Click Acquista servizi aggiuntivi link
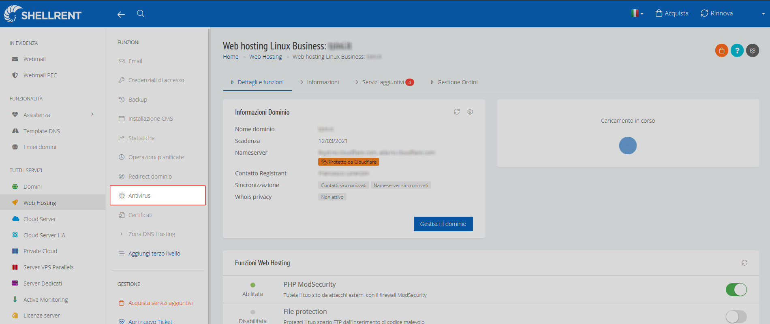The image size is (770, 324). pyautogui.click(x=160, y=303)
